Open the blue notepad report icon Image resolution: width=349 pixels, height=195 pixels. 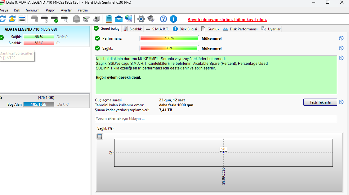[x=109, y=19]
